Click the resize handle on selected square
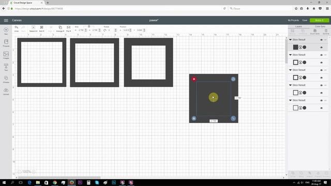This screenshot has height=186, width=331. 233,118
